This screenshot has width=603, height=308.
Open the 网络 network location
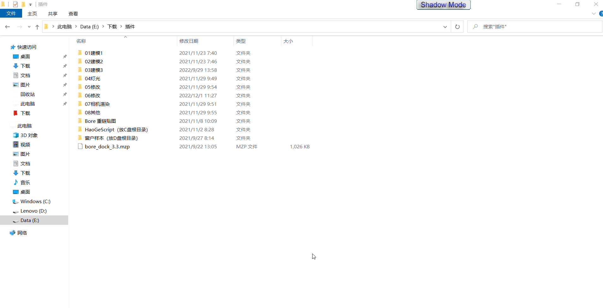pyautogui.click(x=22, y=233)
